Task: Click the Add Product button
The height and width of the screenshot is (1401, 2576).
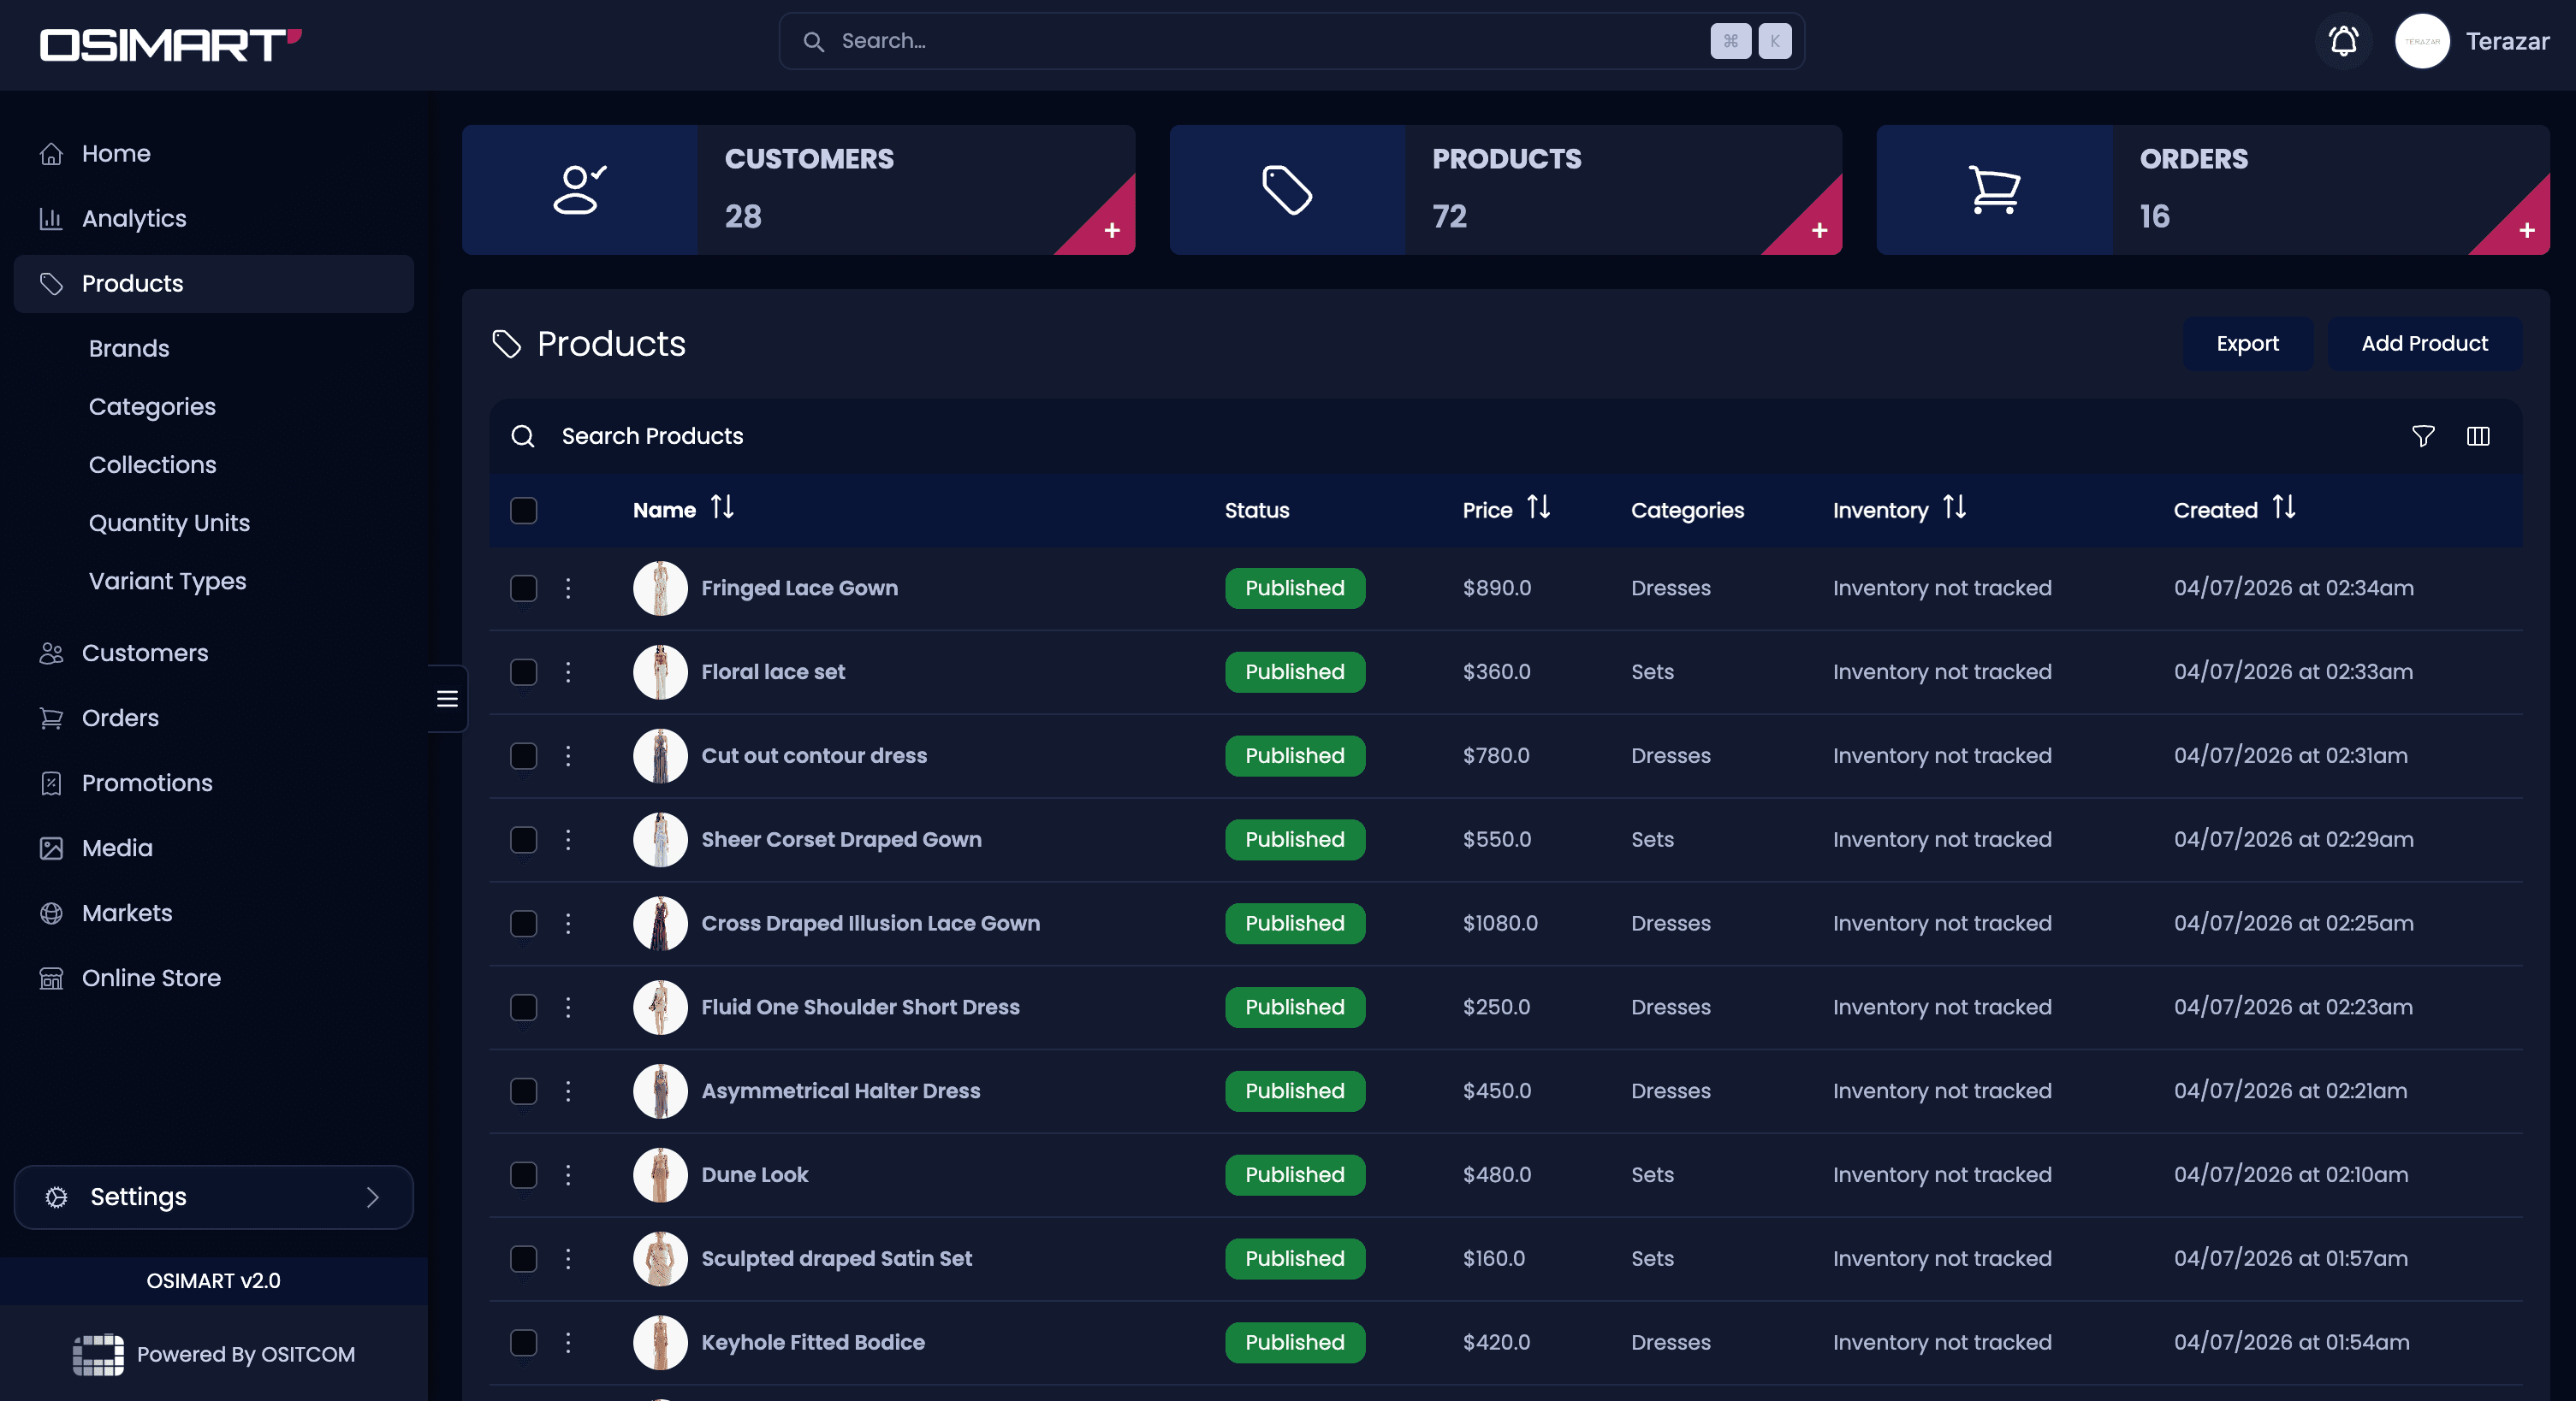Action: pos(2424,344)
